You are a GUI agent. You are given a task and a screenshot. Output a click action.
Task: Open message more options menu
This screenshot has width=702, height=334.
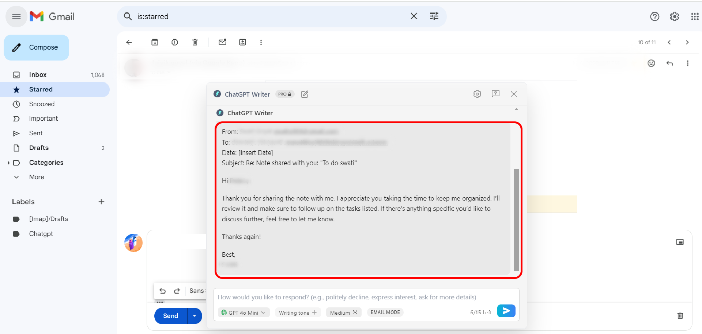click(x=687, y=63)
